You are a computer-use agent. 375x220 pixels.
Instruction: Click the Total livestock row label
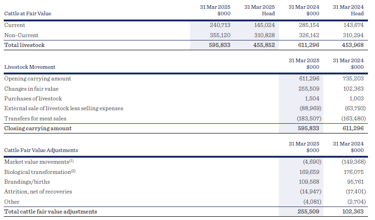[24, 45]
